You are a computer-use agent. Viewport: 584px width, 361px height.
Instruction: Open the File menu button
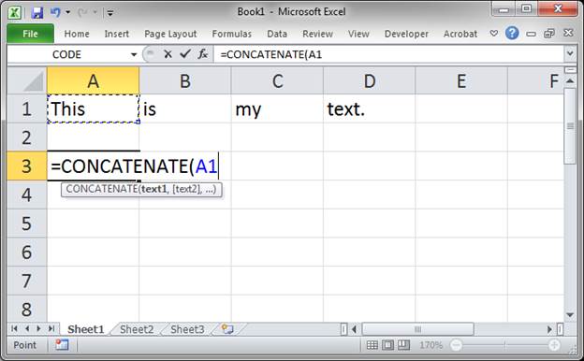point(30,34)
